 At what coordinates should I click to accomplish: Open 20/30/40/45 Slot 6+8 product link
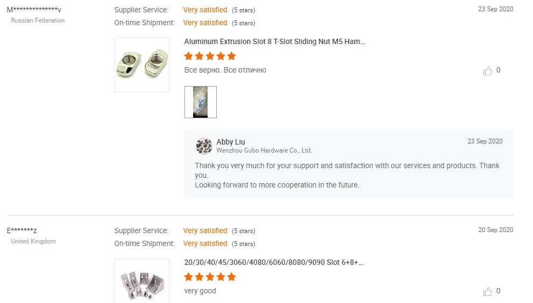tap(273, 263)
